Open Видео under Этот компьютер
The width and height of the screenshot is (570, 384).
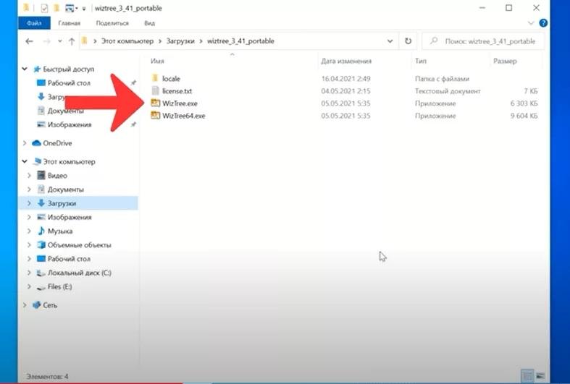57,175
